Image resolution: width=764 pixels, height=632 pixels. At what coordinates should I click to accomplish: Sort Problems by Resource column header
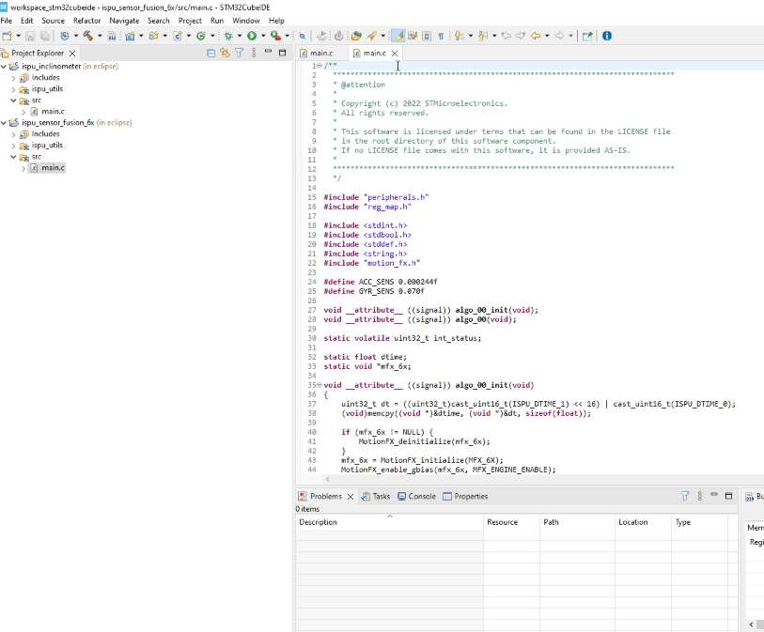coord(511,522)
